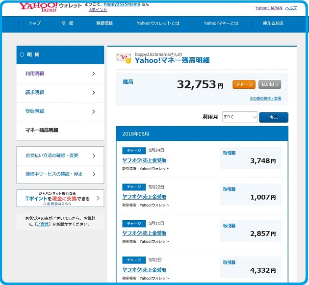
Task: Open the Yahoo! JAPAN header link
Action: [x=269, y=8]
